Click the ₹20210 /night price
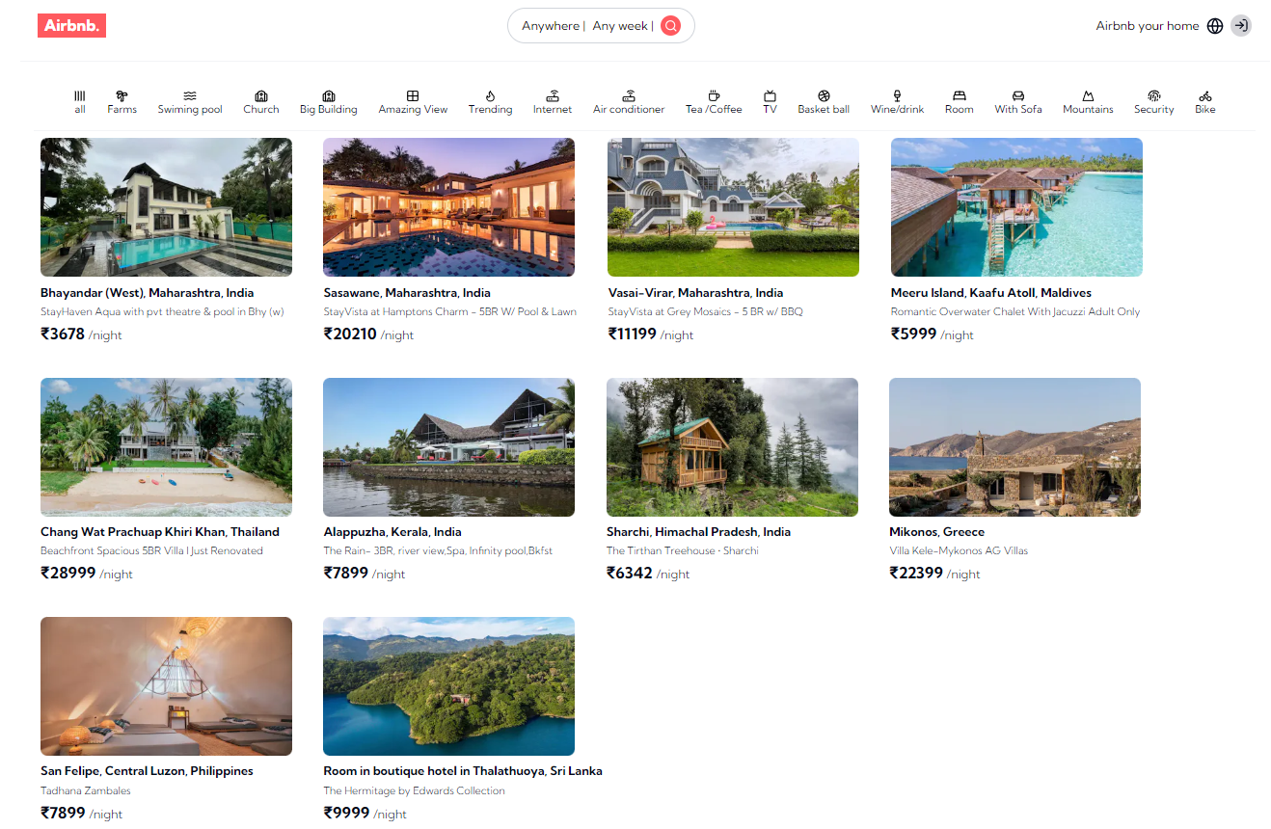This screenshot has height=829, width=1271. 368,334
